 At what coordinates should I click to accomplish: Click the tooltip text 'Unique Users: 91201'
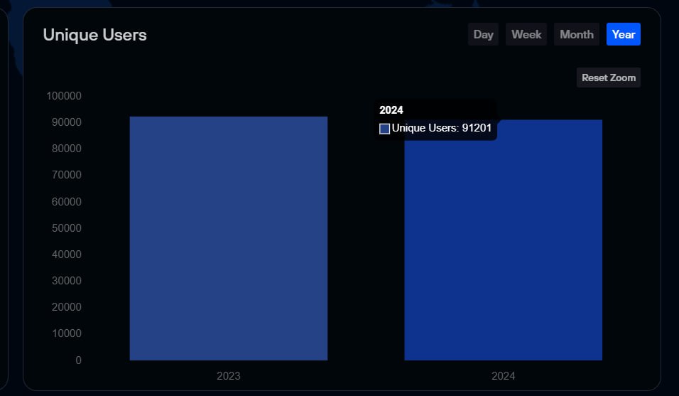click(442, 128)
